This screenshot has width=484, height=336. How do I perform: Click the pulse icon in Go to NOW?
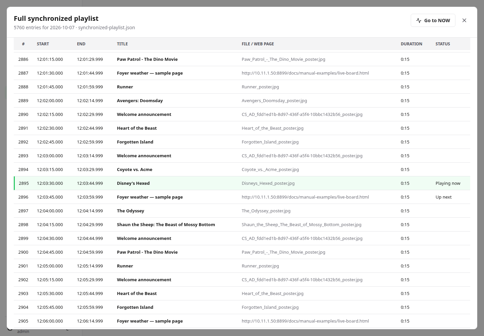coord(419,20)
